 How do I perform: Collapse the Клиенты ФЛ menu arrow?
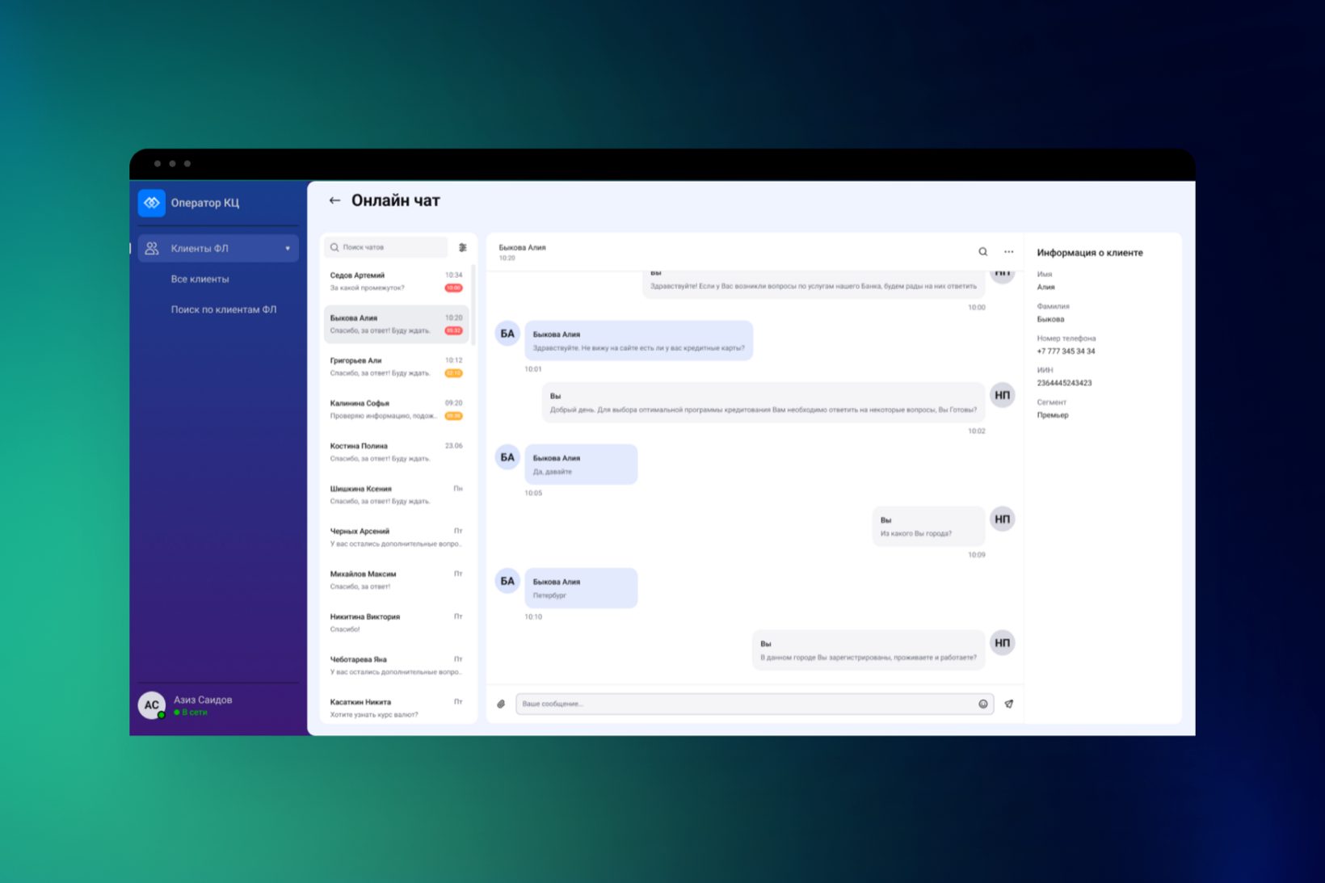pos(288,248)
